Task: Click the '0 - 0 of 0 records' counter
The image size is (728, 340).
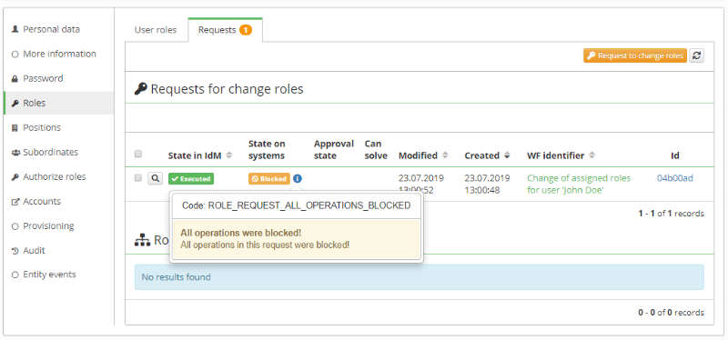Action: 671,313
